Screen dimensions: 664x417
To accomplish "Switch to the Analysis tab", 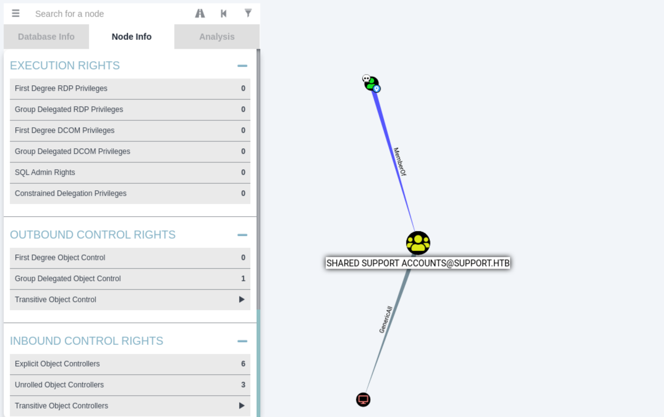I will pyautogui.click(x=217, y=37).
